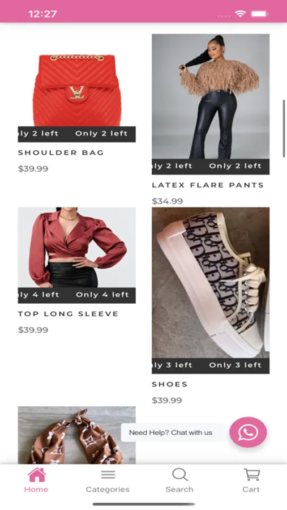Open Categories hamburger icon
Screen dimensions: 287x510
click(108, 475)
